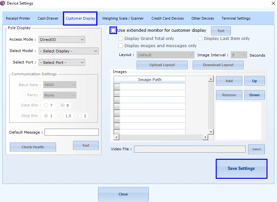Viewport: 277px width, 202px height.
Task: Switch to the Terminal Settings tab
Action: coord(236,18)
